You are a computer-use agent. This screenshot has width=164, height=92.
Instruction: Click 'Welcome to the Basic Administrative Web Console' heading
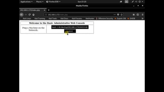coord(57,23)
